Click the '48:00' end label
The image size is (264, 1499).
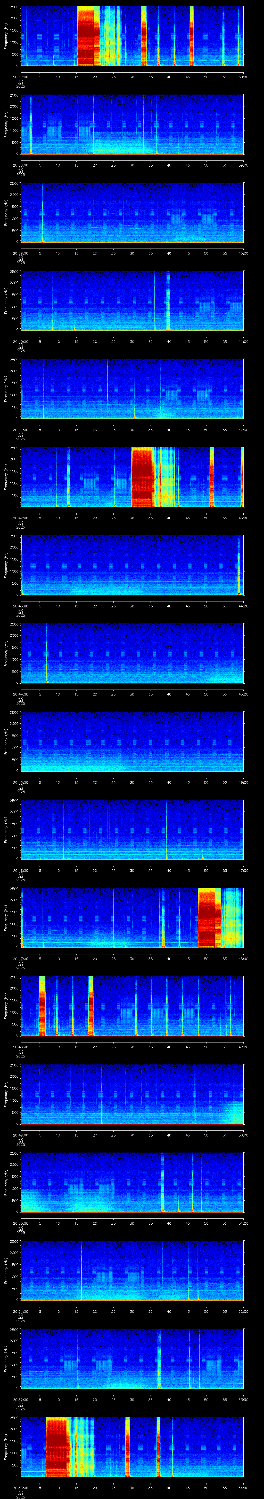(244, 959)
